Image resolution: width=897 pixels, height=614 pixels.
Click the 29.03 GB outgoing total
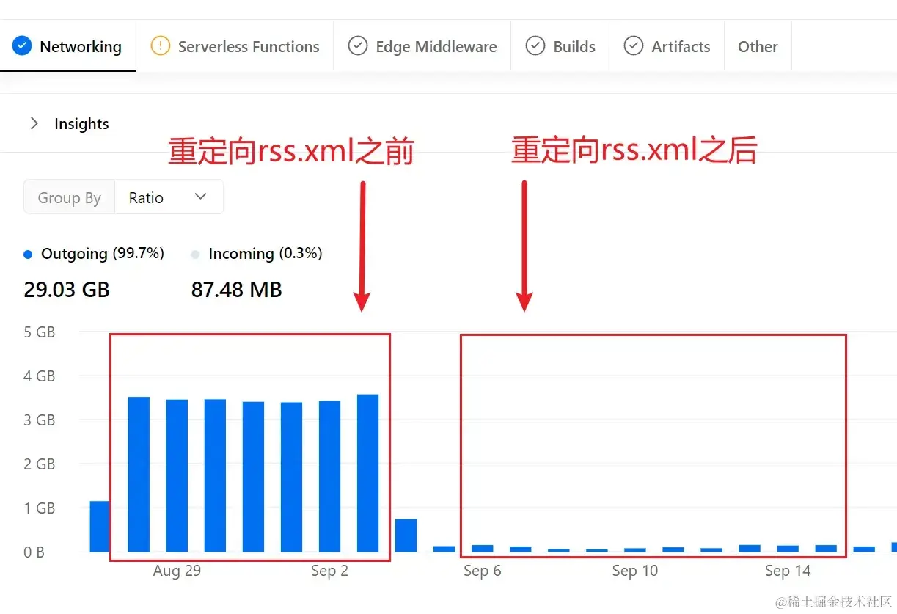click(x=67, y=290)
